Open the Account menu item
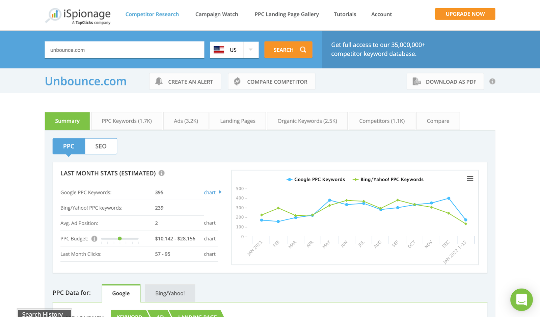 pos(382,14)
